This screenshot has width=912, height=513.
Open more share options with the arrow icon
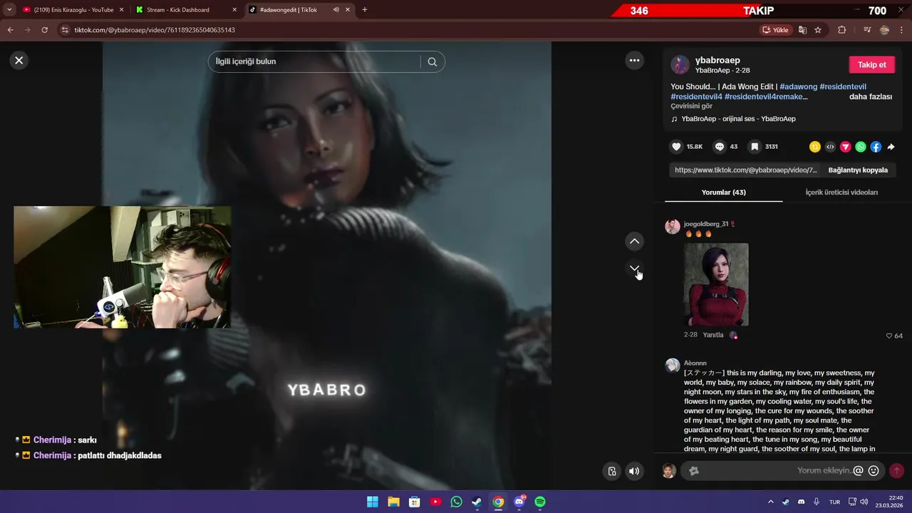coord(891,147)
